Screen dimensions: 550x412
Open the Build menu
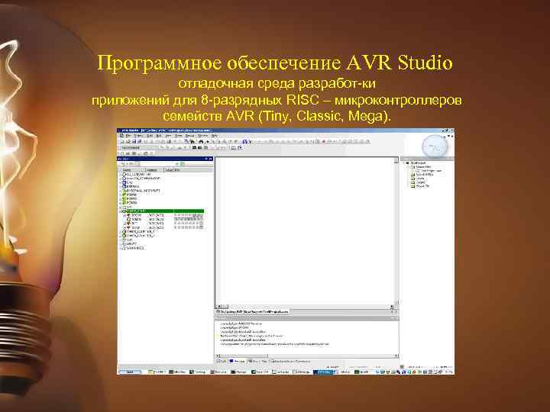pos(150,136)
